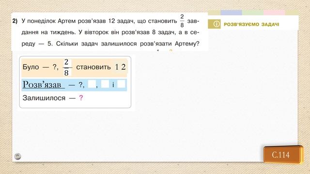Click the question mark after Розв'язав
310x174 pixels.
click(81, 85)
